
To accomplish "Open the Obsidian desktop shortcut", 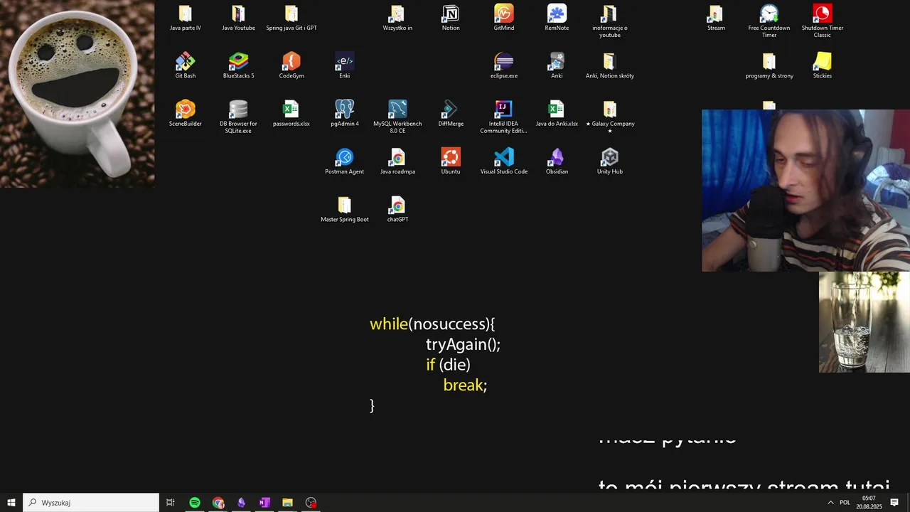I will tap(557, 161).
